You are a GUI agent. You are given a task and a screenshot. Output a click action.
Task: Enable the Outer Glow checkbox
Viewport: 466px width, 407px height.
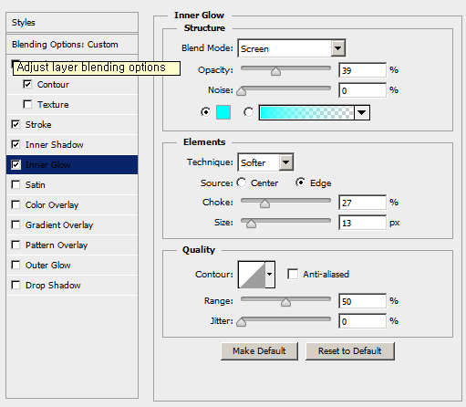[16, 265]
